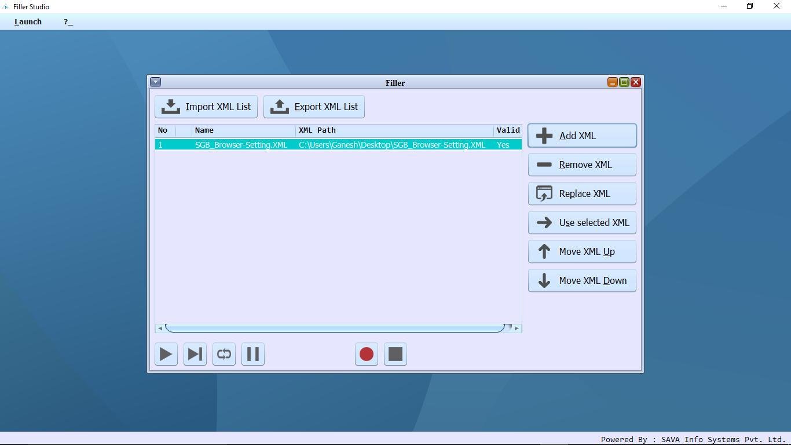The image size is (791, 445).
Task: Stop playback using the square stop icon
Action: pos(395,354)
